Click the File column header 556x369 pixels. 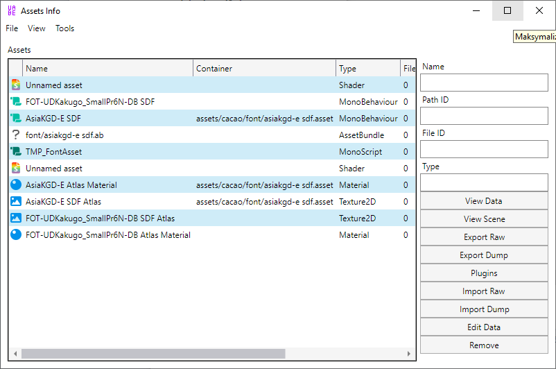click(x=408, y=69)
